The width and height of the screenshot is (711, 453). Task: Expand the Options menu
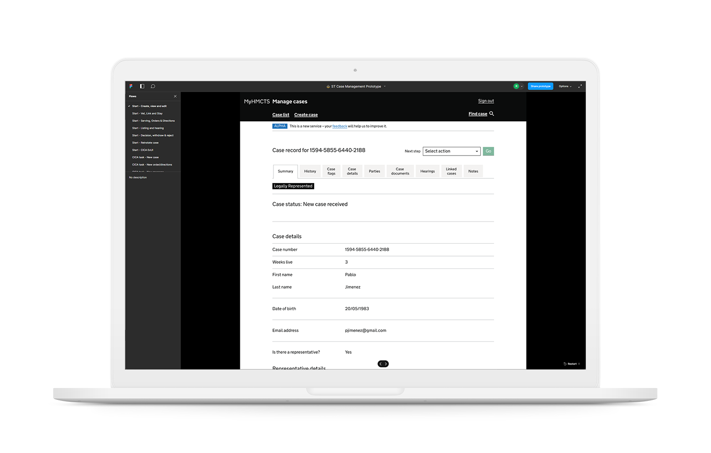[565, 86]
